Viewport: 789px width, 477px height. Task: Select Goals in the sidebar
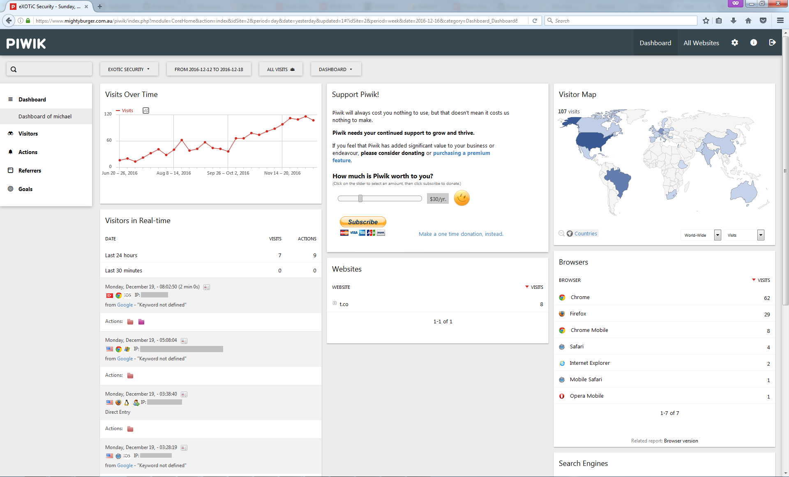(x=25, y=189)
